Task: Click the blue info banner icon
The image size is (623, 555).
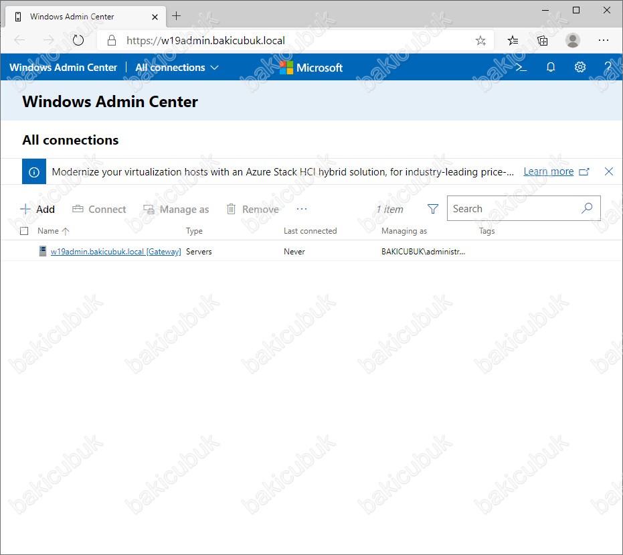Action: click(x=33, y=172)
